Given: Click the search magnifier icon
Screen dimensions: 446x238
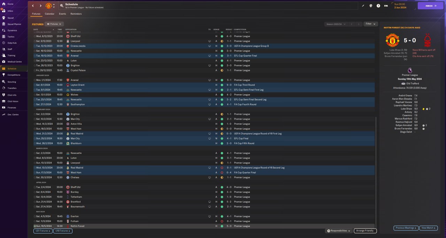Looking at the screenshot, I should [62, 6].
